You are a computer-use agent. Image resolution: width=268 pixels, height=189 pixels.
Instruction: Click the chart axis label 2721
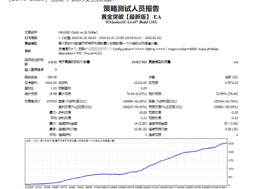(231, 161)
